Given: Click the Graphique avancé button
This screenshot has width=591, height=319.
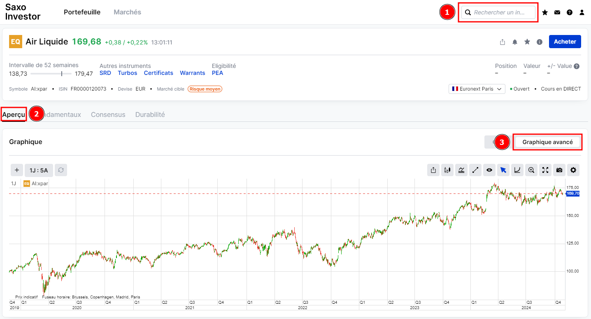Looking at the screenshot, I should tap(548, 142).
